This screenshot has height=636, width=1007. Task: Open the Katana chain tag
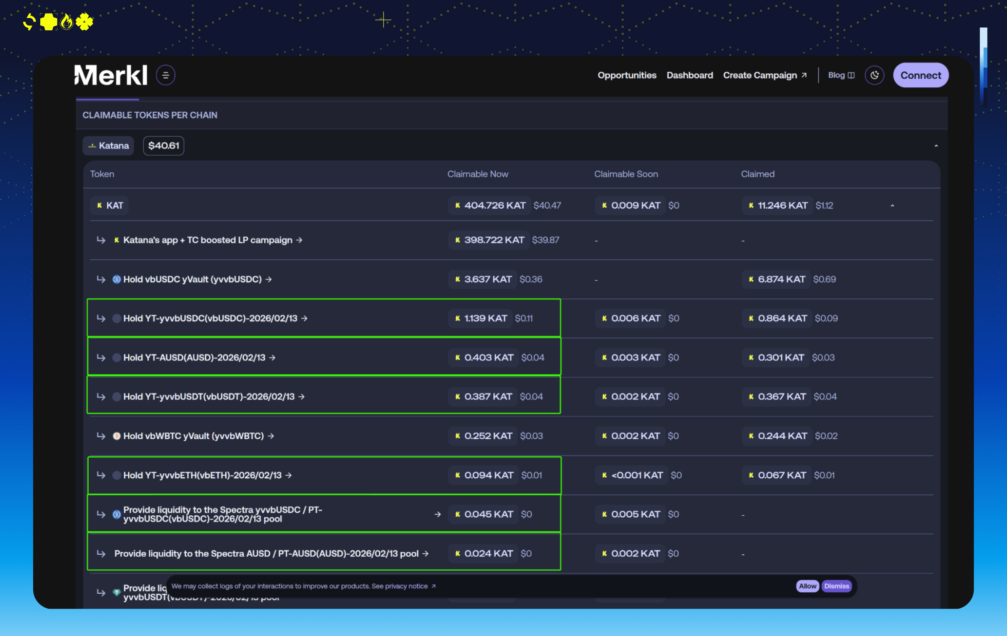(108, 146)
